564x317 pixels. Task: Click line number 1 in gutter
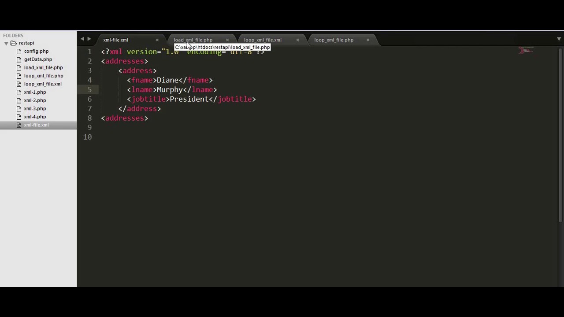[x=89, y=52]
